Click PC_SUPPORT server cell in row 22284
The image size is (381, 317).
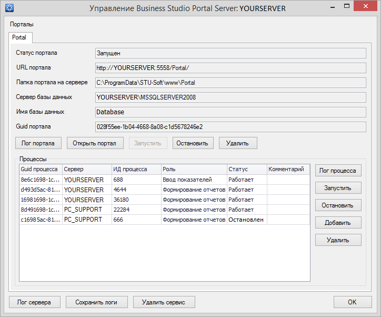pos(87,210)
